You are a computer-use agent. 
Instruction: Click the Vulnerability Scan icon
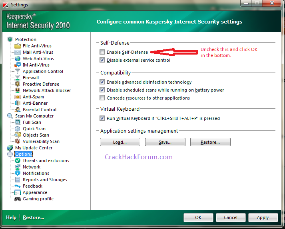[x=18, y=141]
